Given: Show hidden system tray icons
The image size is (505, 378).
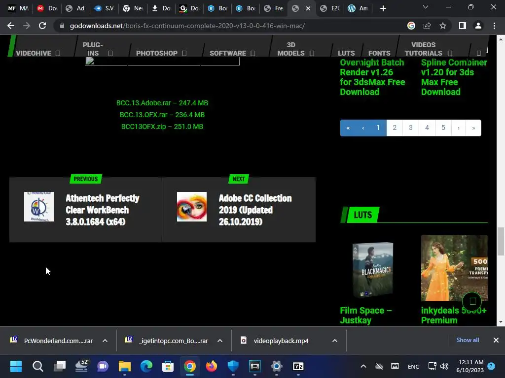Looking at the screenshot, I should point(363,366).
